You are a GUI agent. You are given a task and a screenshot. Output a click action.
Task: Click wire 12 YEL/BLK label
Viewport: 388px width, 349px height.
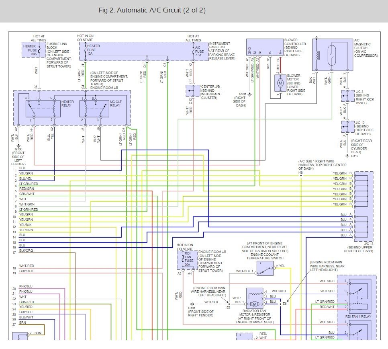(25, 225)
